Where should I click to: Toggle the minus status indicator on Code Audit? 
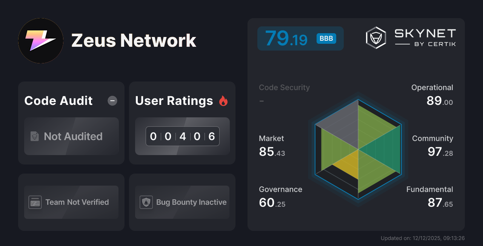coord(112,101)
